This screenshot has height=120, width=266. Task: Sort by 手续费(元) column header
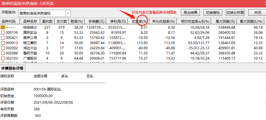coord(95,21)
